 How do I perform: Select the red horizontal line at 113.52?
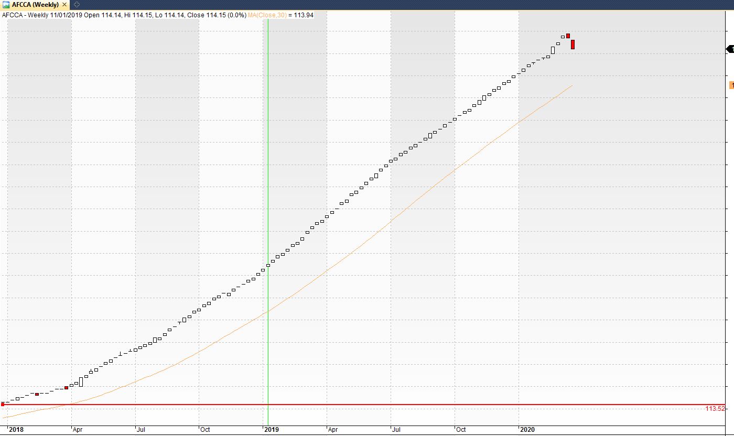tap(363, 405)
